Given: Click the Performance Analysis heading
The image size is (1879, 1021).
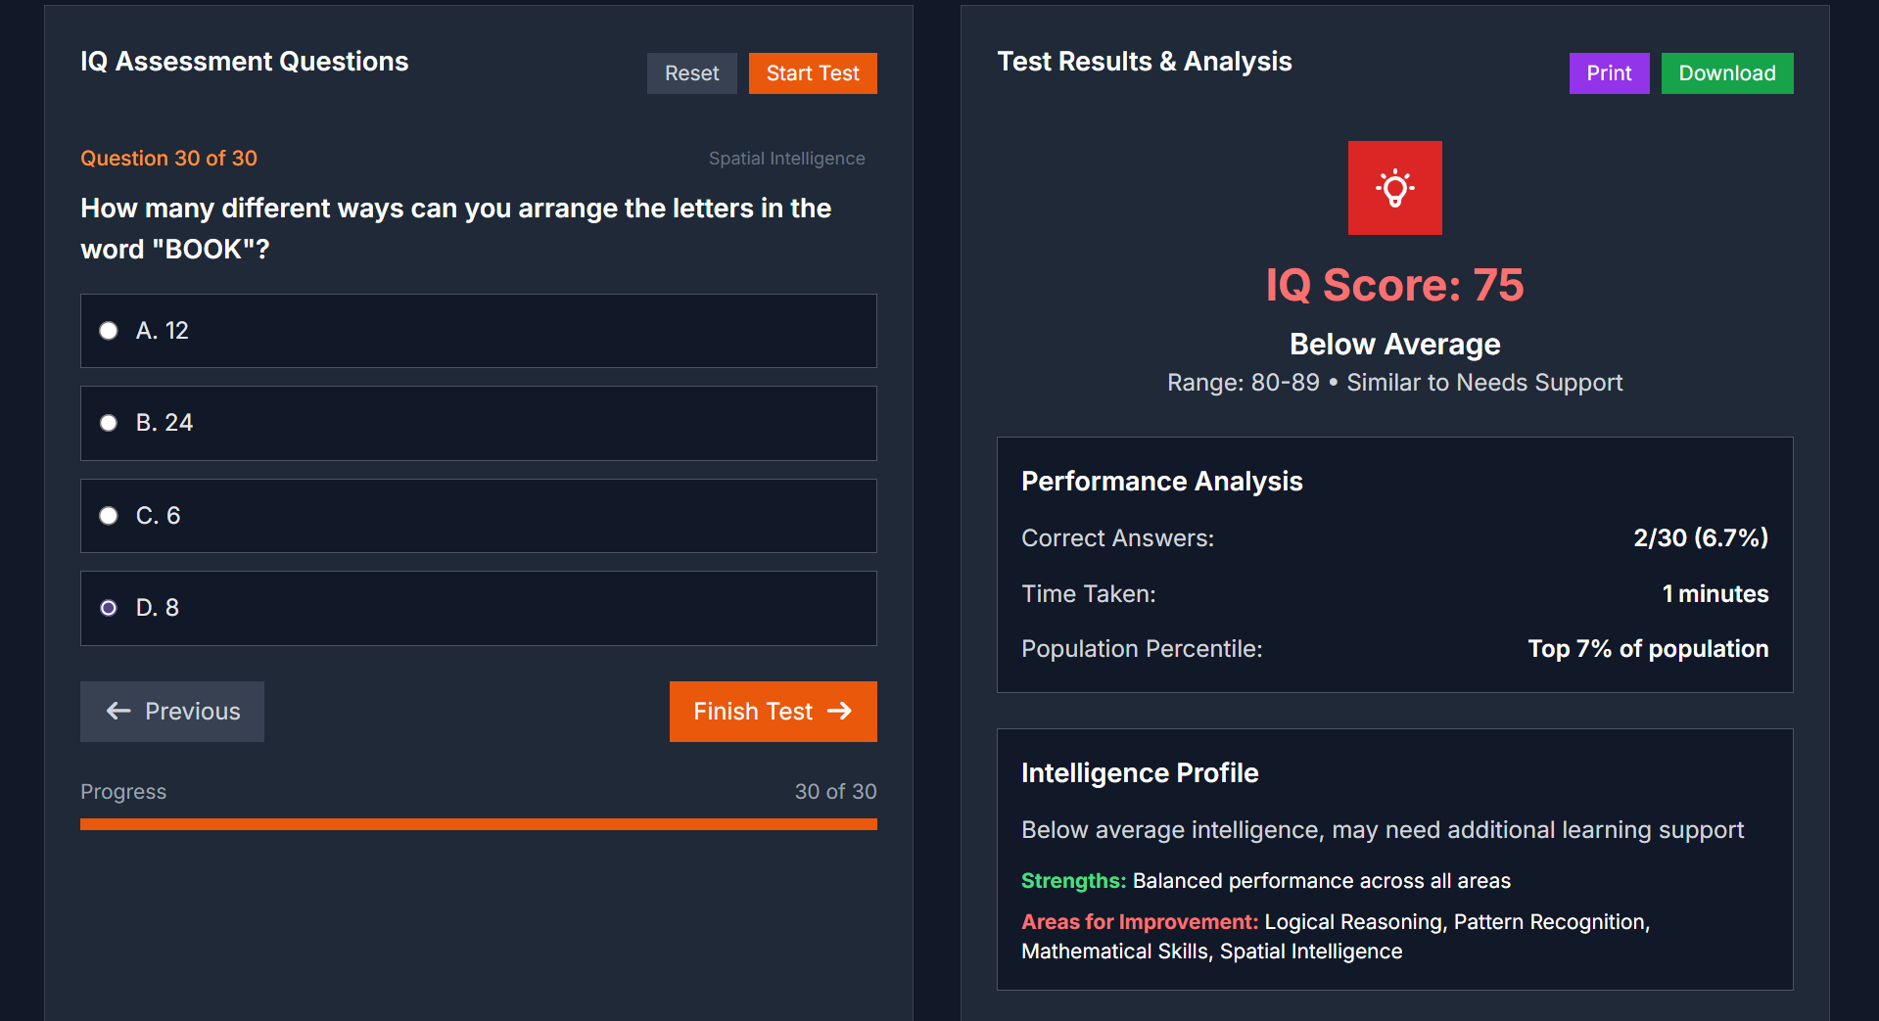Looking at the screenshot, I should tap(1161, 482).
